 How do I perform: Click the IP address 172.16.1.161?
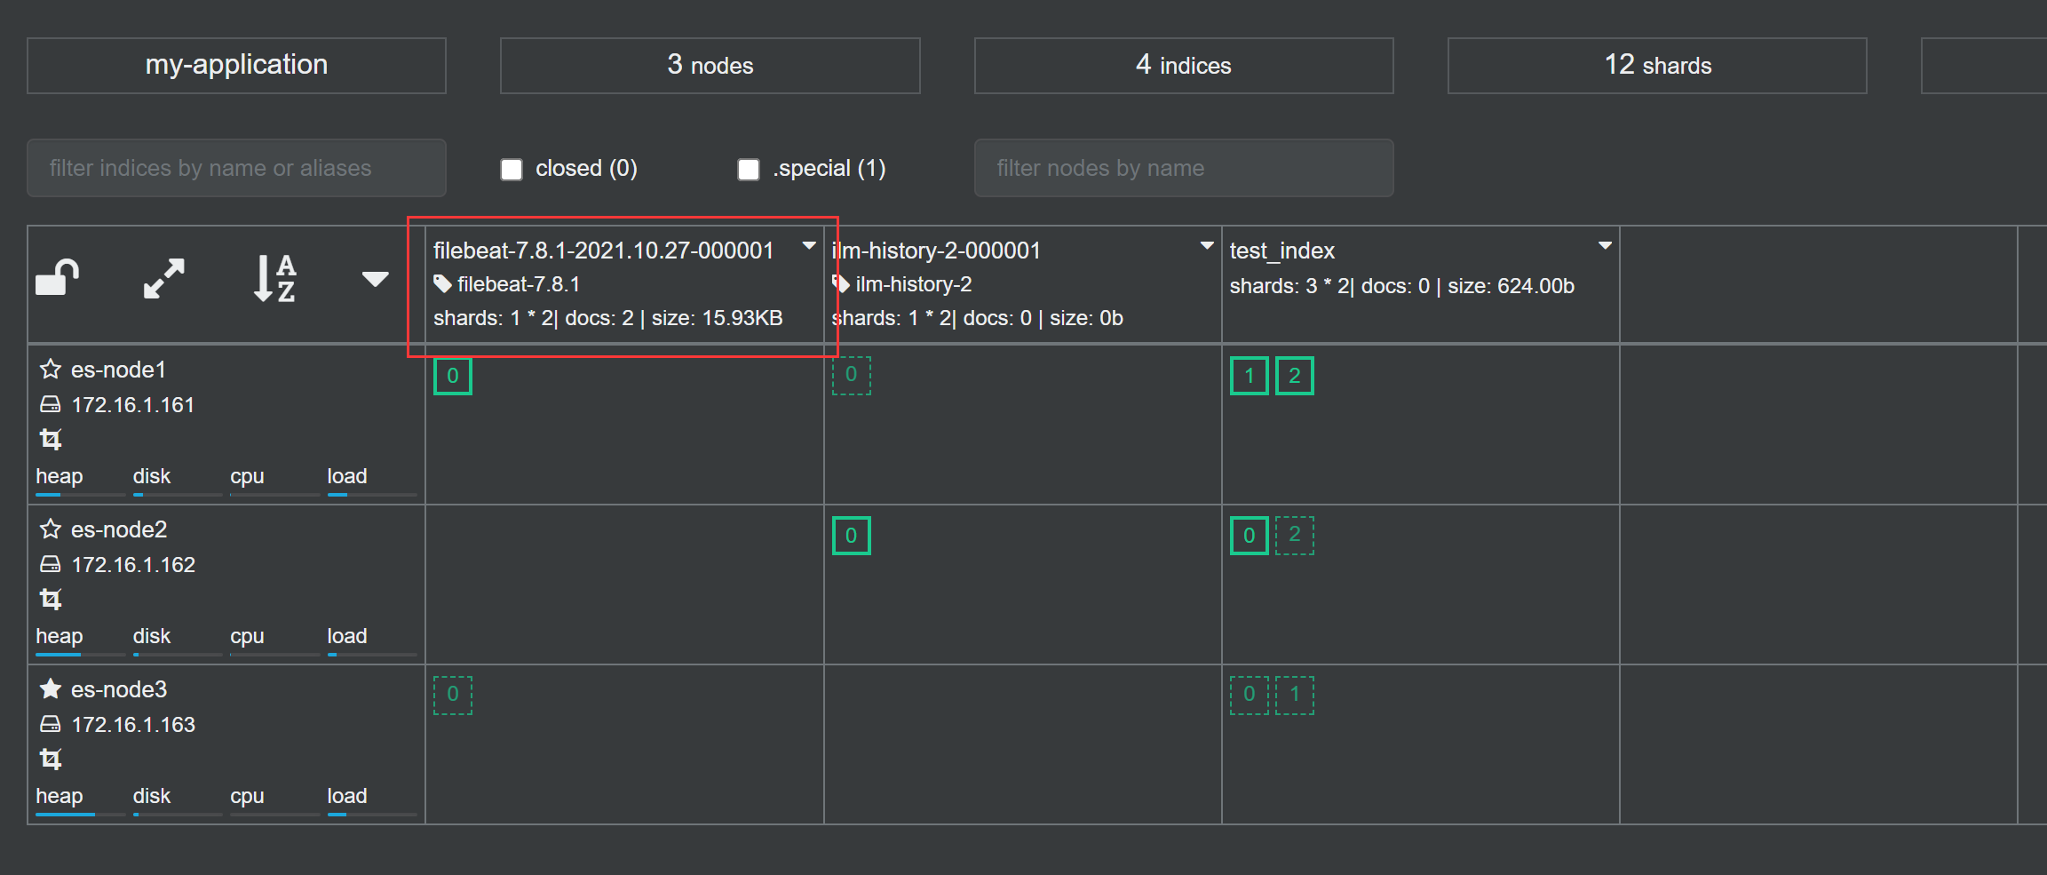pos(133,405)
